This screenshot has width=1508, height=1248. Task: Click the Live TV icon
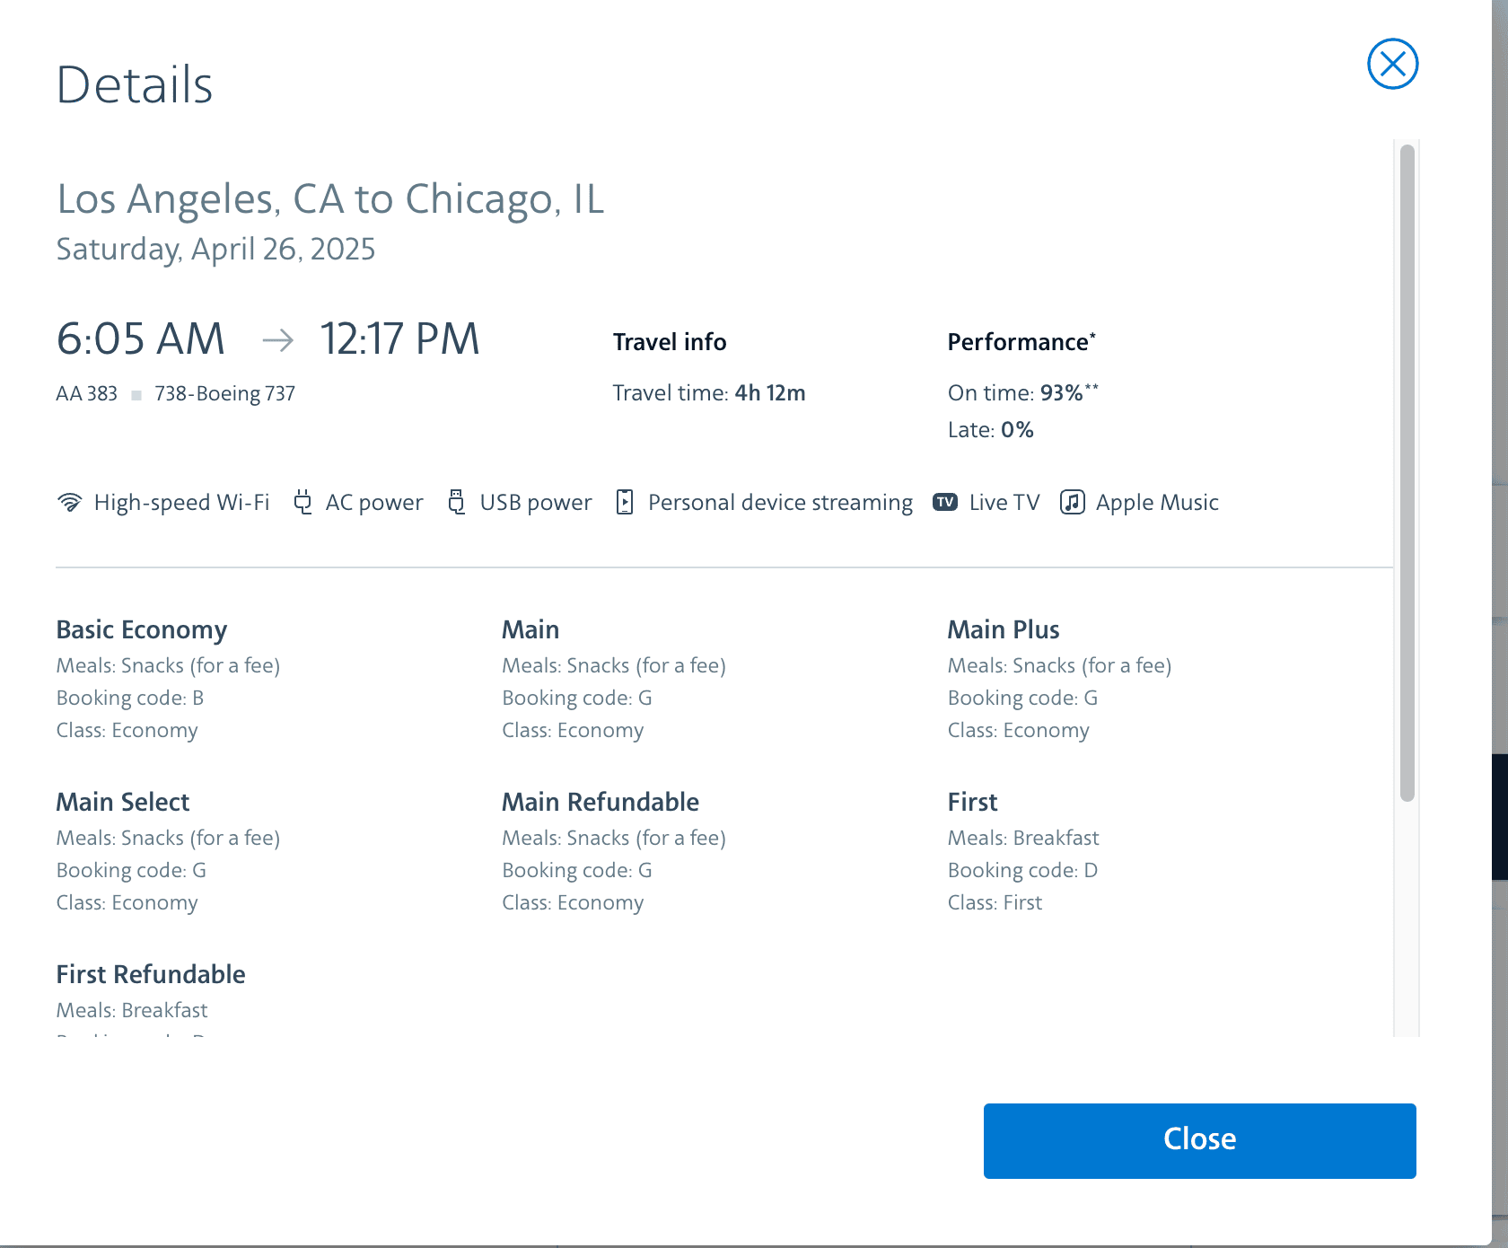944,502
